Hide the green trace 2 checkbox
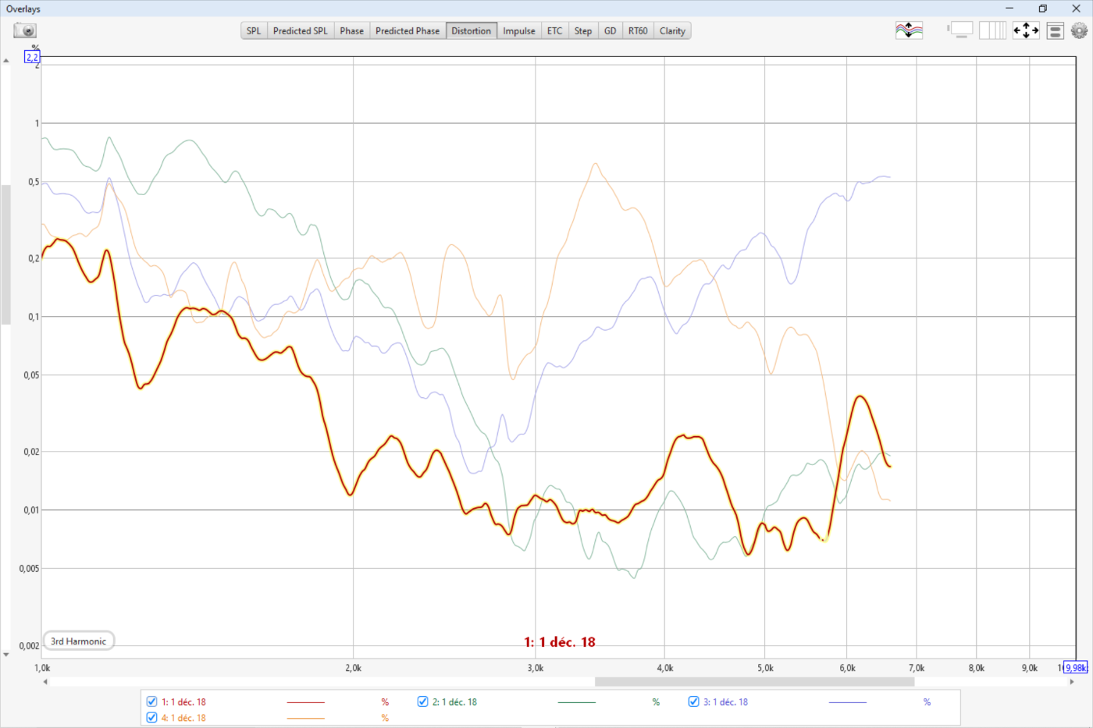 pos(422,701)
